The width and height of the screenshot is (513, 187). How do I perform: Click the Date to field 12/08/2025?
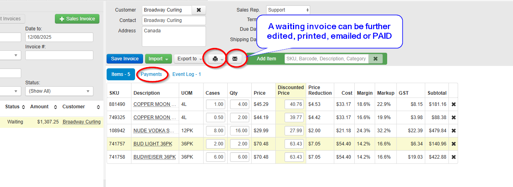coord(59,37)
